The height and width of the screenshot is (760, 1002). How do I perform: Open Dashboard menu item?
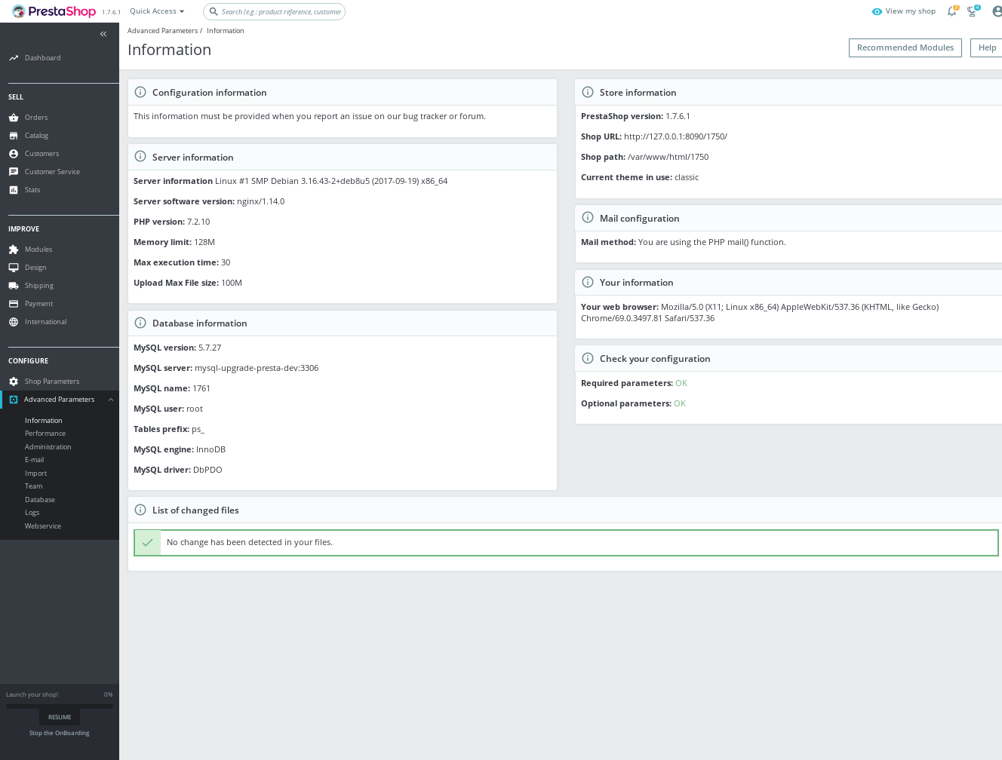point(43,58)
